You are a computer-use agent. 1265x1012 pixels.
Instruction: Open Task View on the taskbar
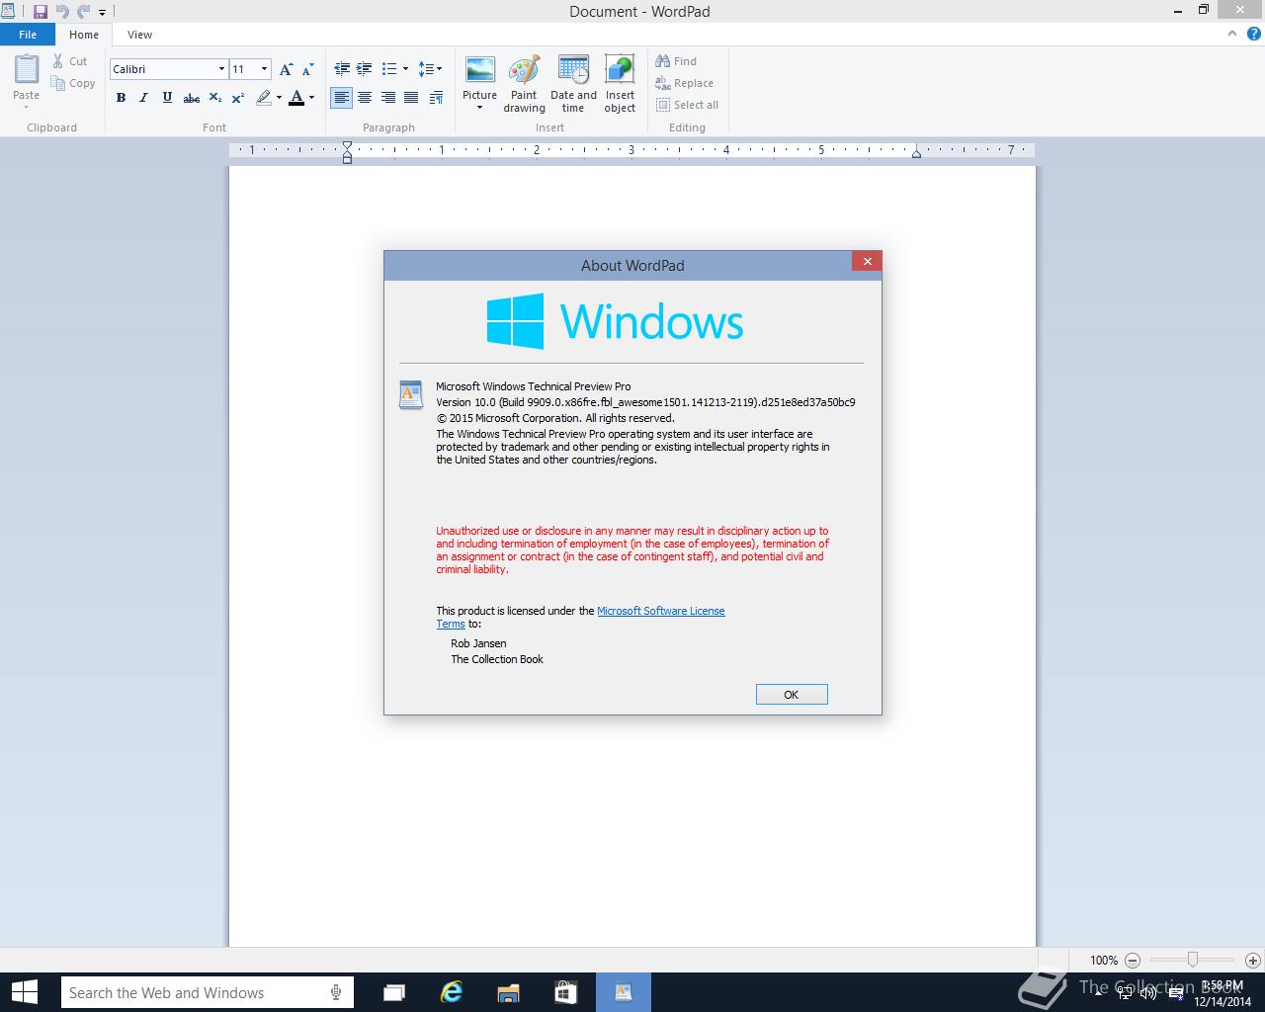point(394,992)
